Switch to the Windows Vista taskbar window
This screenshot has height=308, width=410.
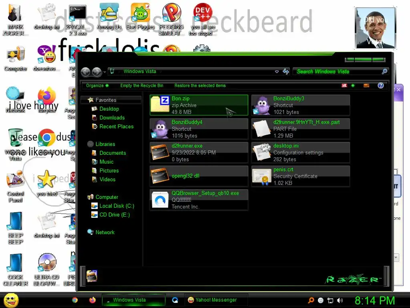[x=133, y=300]
